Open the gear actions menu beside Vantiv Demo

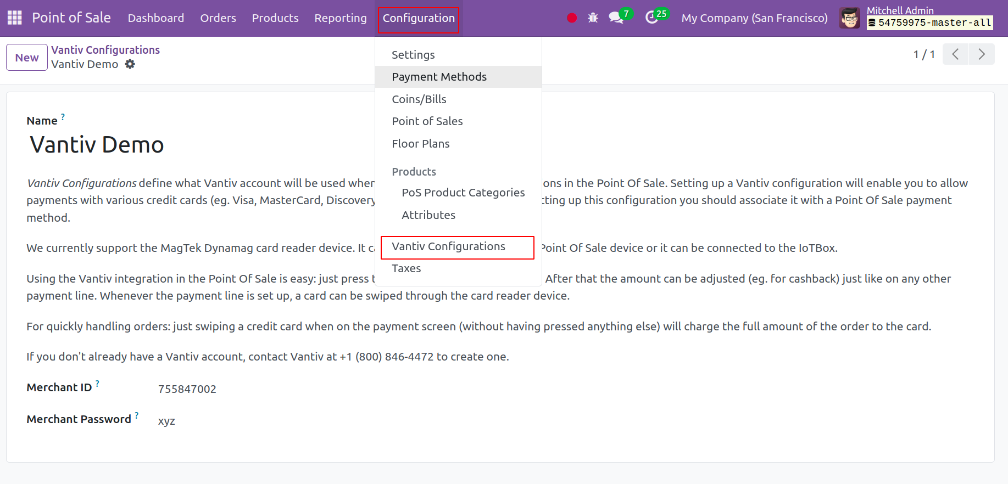130,64
